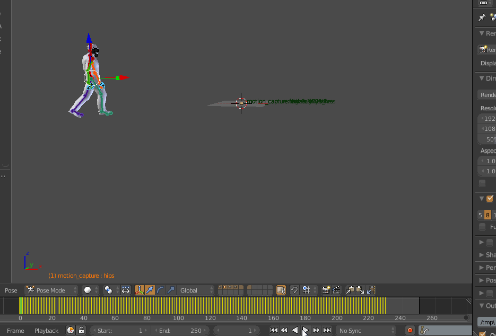
Task: Collapse the Render panel triangle
Action: (x=482, y=33)
